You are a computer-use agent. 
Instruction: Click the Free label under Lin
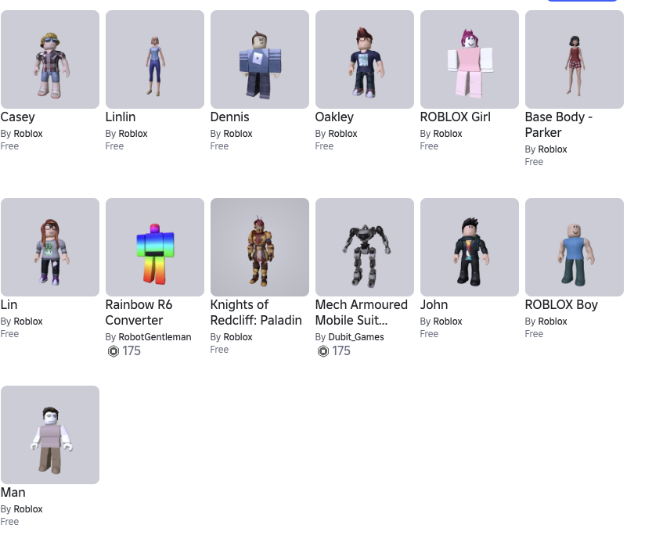pos(10,334)
